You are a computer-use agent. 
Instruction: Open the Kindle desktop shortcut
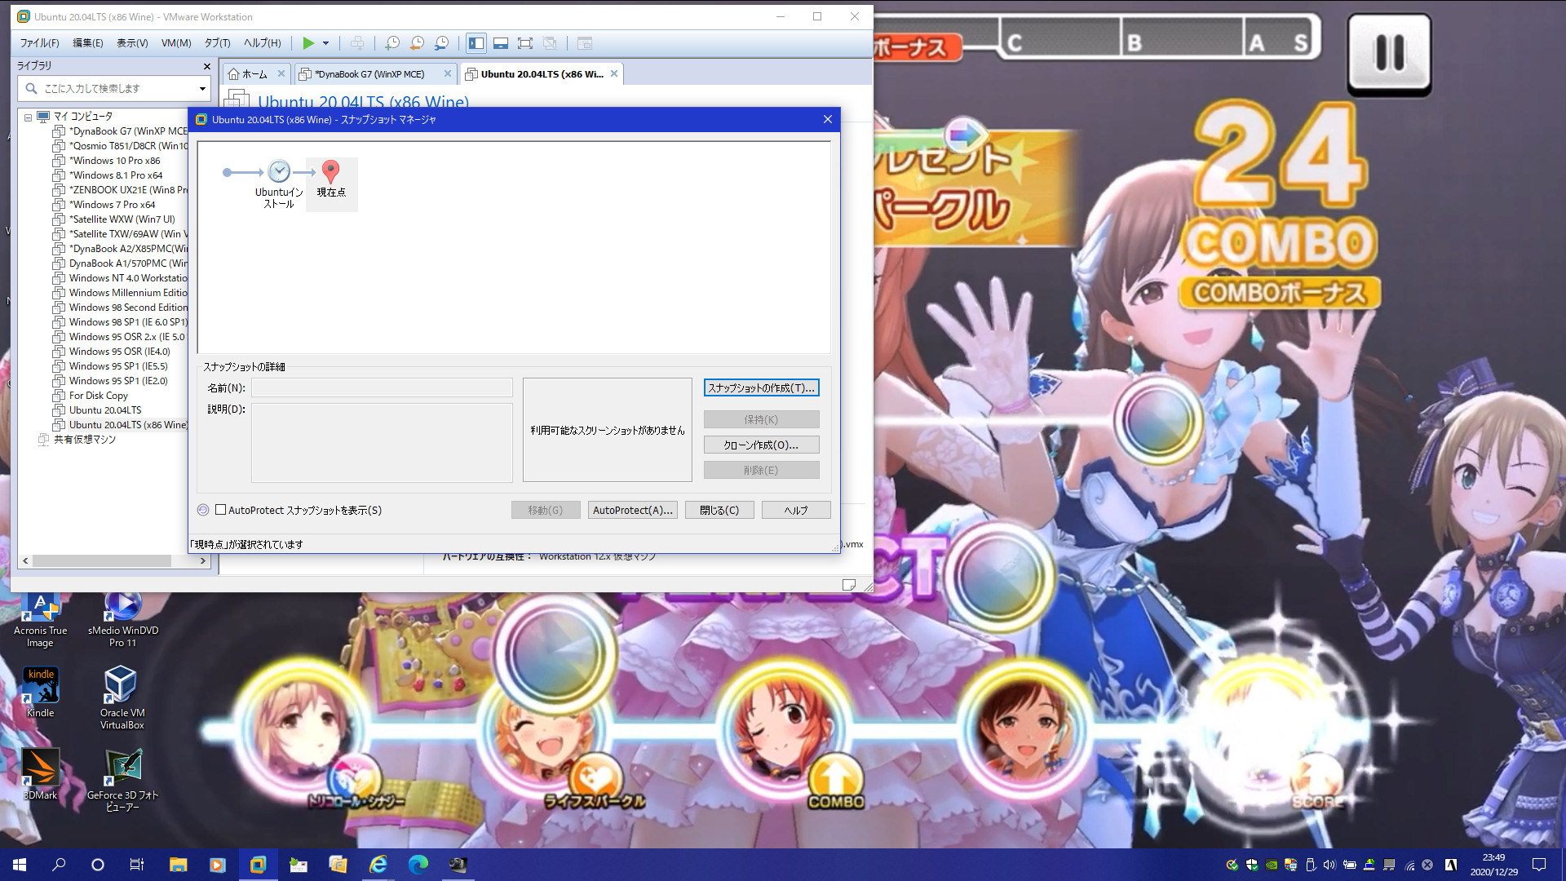[40, 692]
